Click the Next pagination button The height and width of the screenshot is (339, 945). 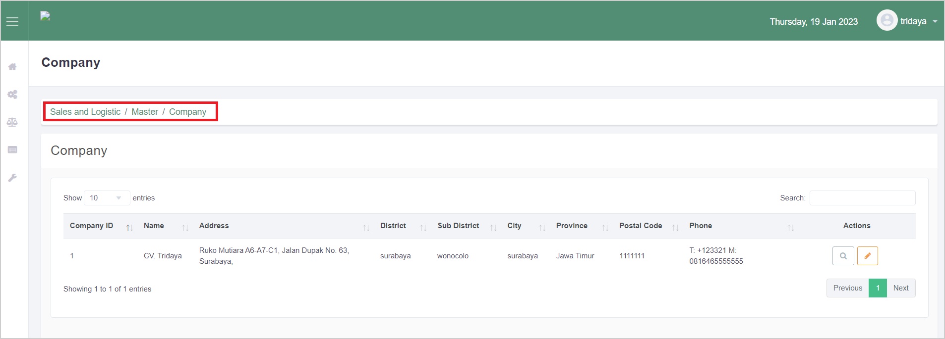coord(900,288)
